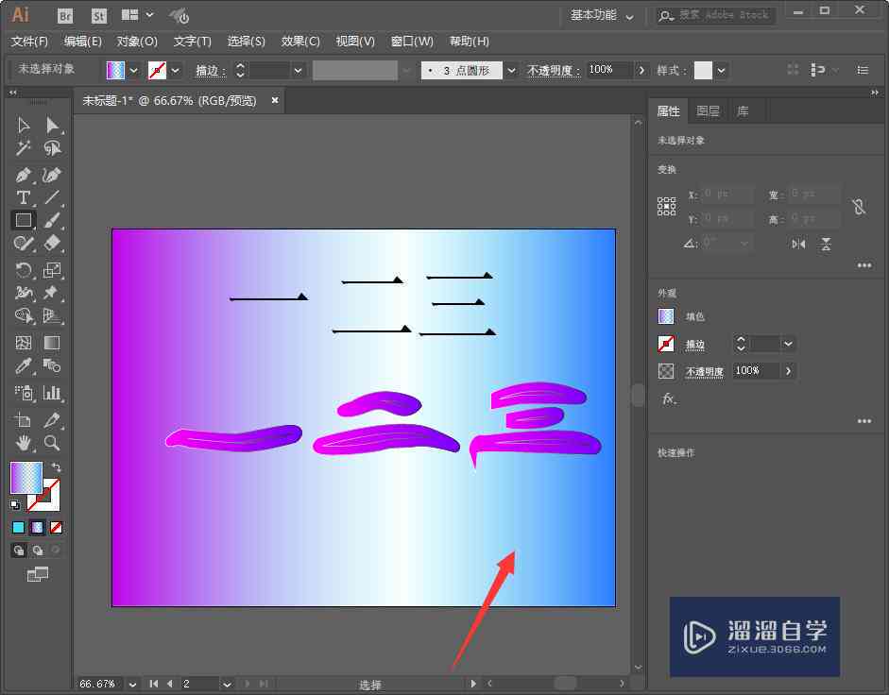Screen dimensions: 889x695
Task: Click the toolbar fill gradient swatch
Action: (26, 478)
